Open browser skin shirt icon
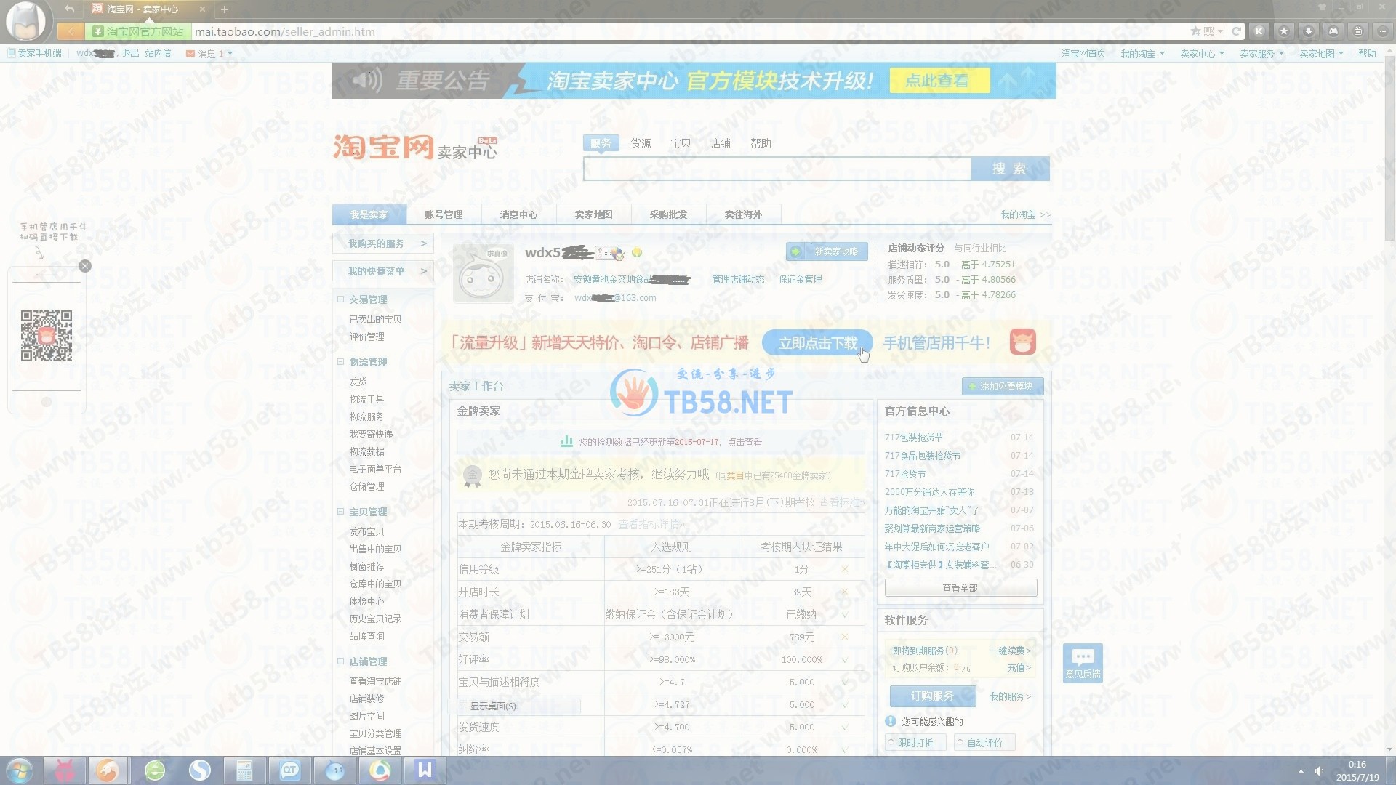1396x785 pixels. [x=1322, y=7]
